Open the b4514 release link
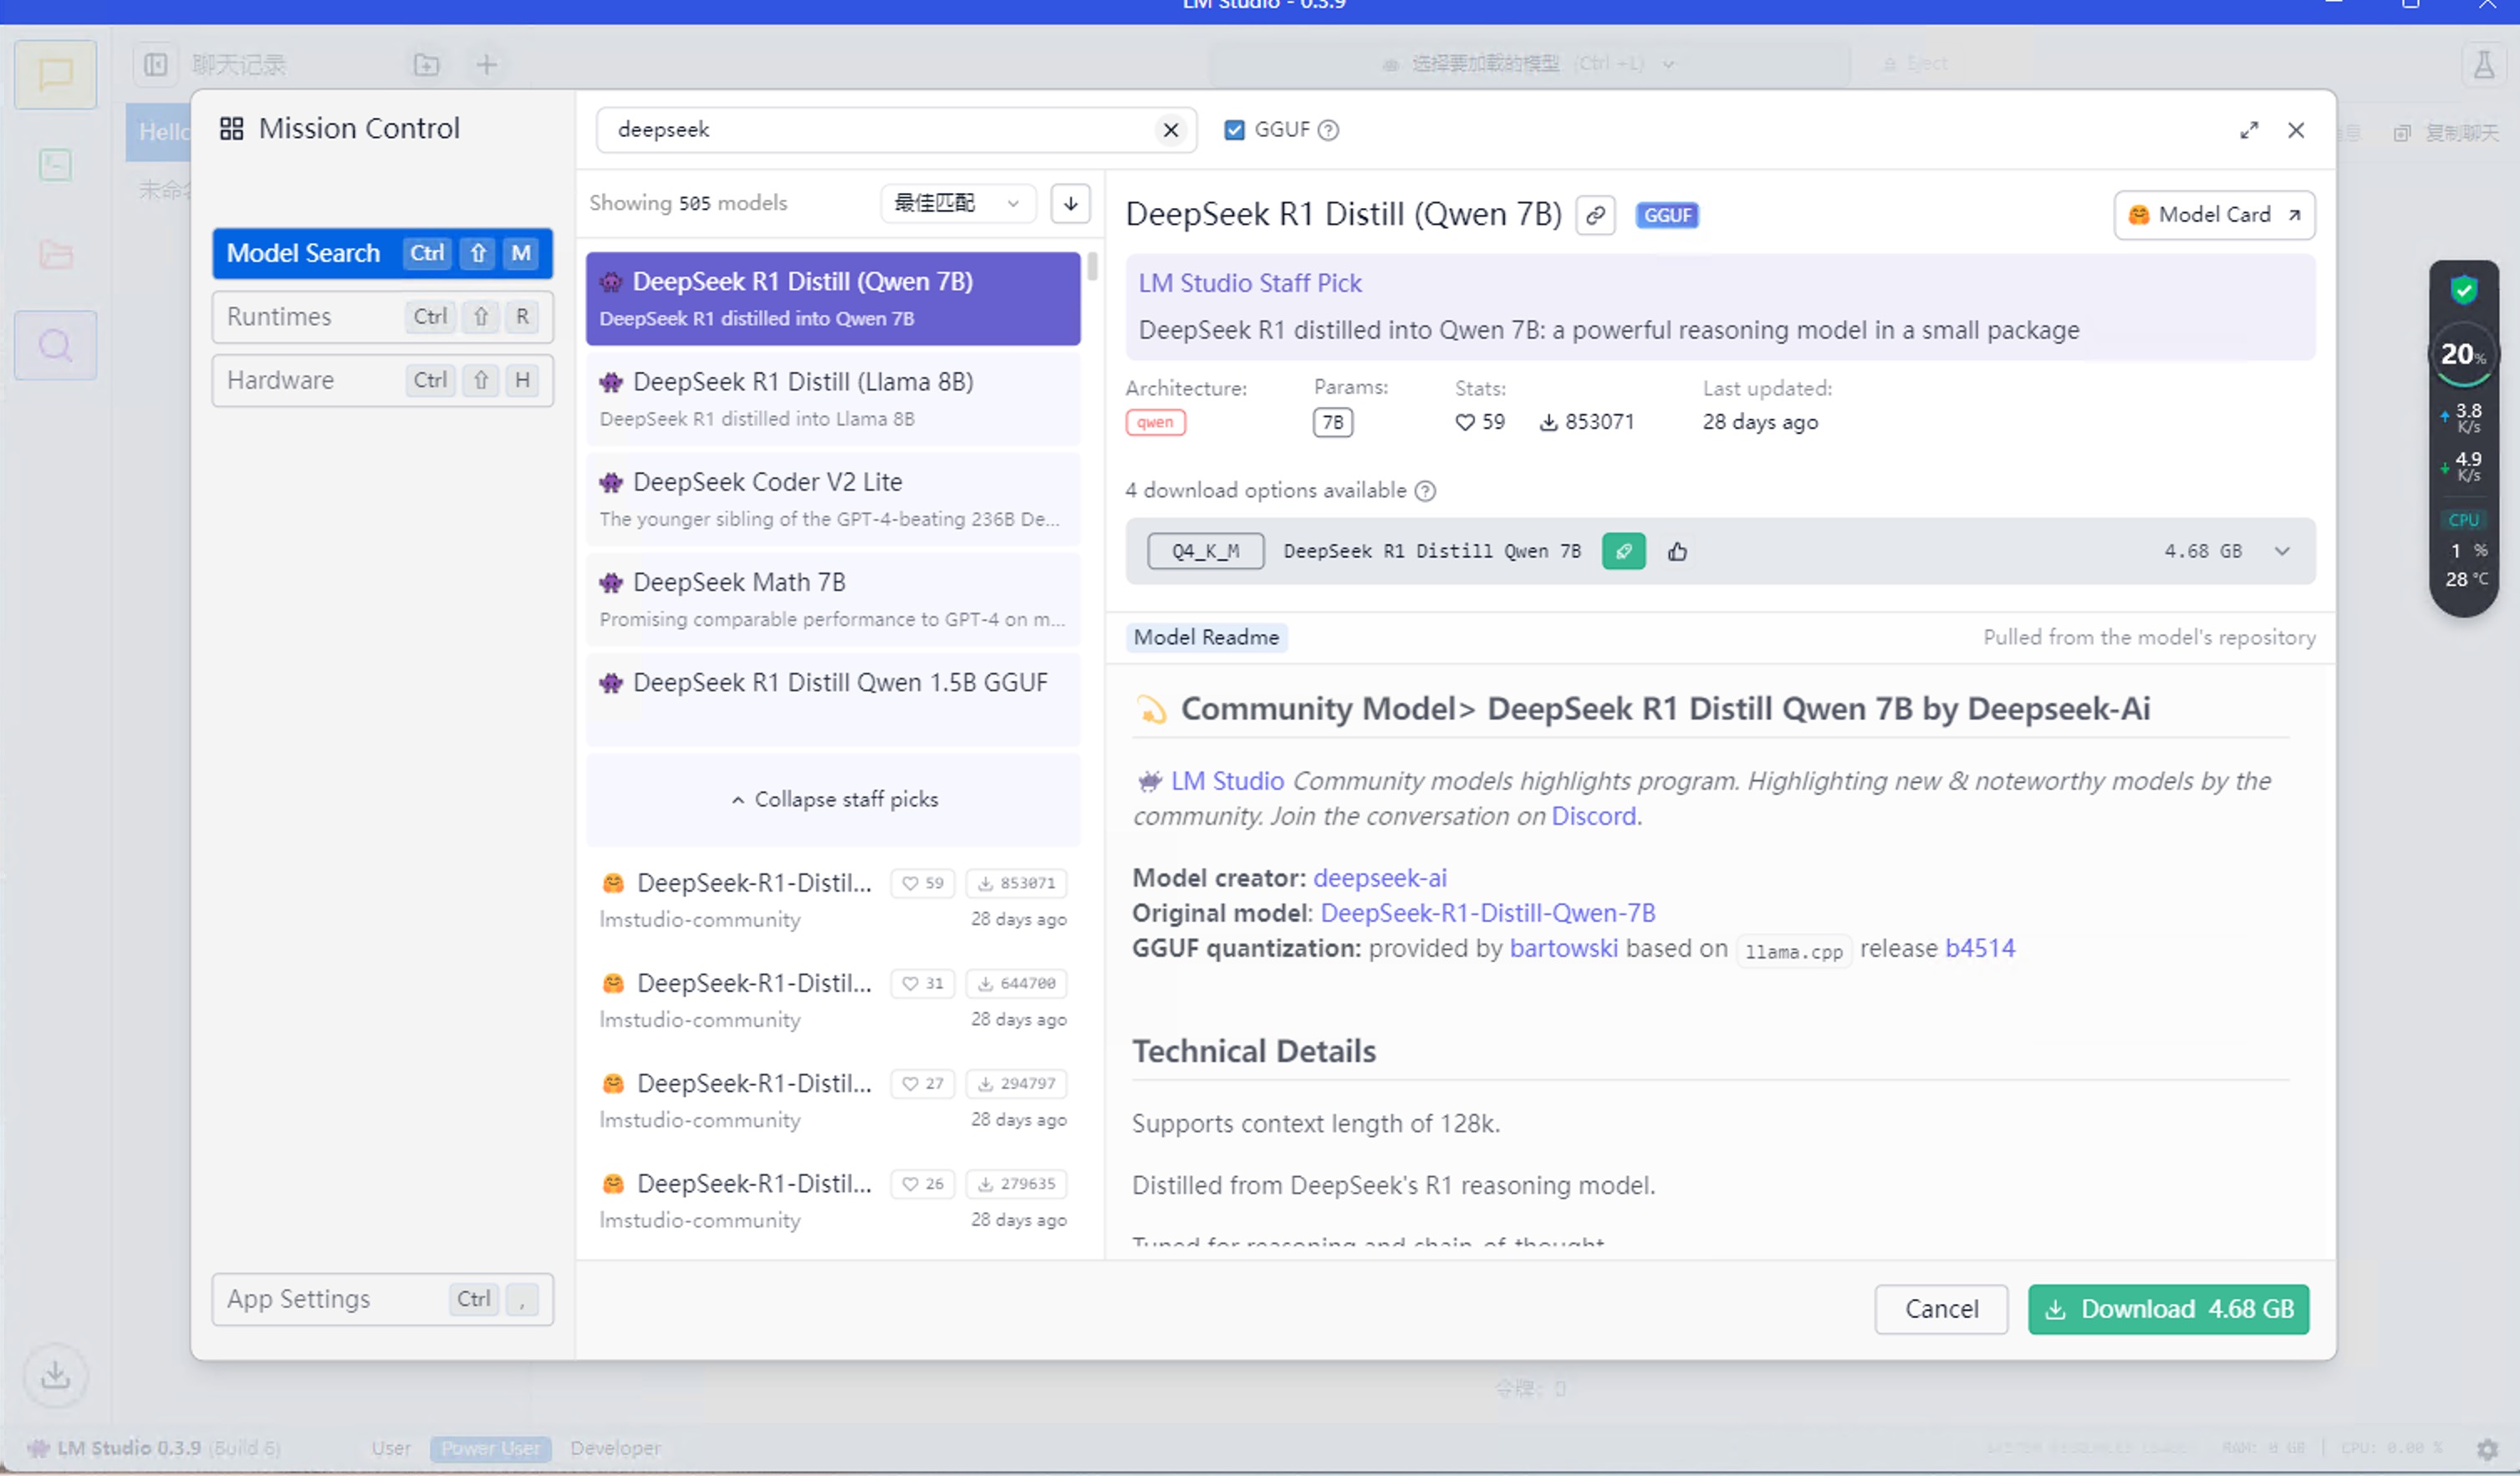Viewport: 2520px width, 1476px height. (x=1979, y=949)
